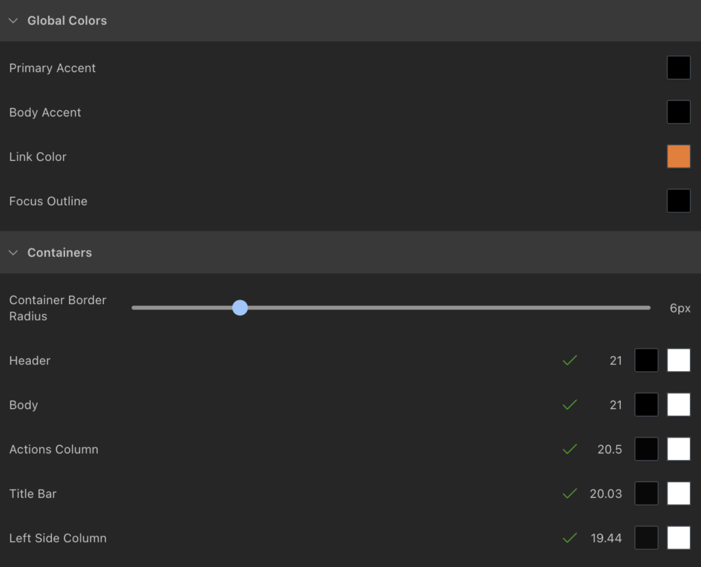Open the Title Bar white text swatch
Screen dimensions: 701x567
(x=678, y=494)
